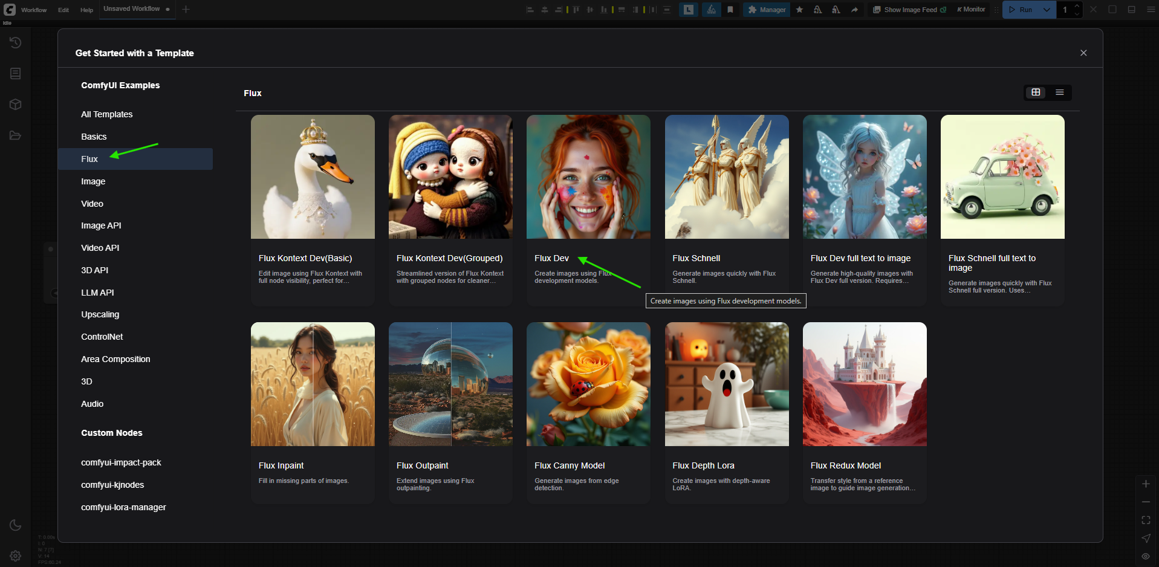Image resolution: width=1159 pixels, height=567 pixels.
Task: Select the Video category
Action: pos(135,204)
